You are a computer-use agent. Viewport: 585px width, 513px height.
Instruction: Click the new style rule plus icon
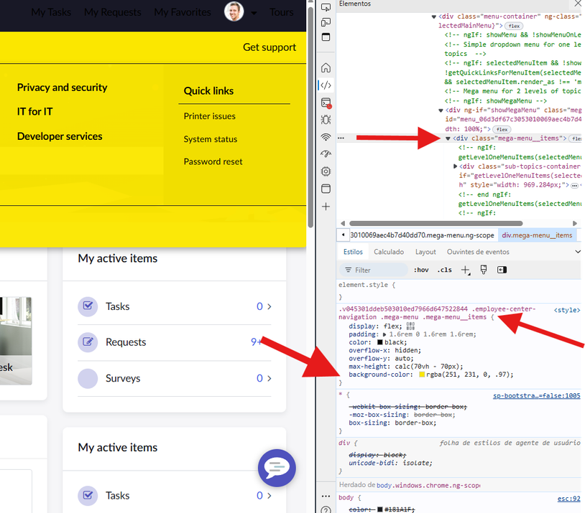tap(466, 270)
